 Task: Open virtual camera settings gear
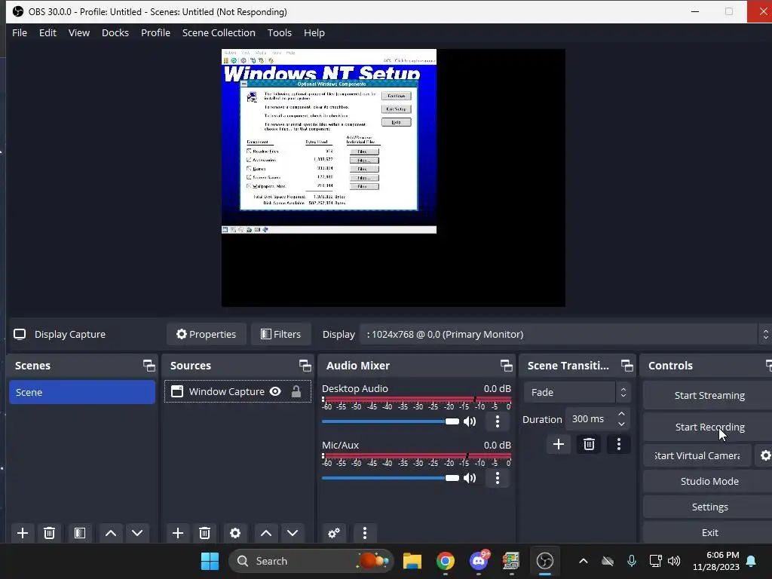tap(765, 456)
